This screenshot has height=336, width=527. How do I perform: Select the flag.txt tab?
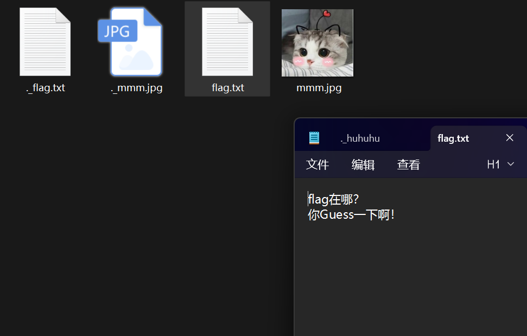tap(453, 138)
